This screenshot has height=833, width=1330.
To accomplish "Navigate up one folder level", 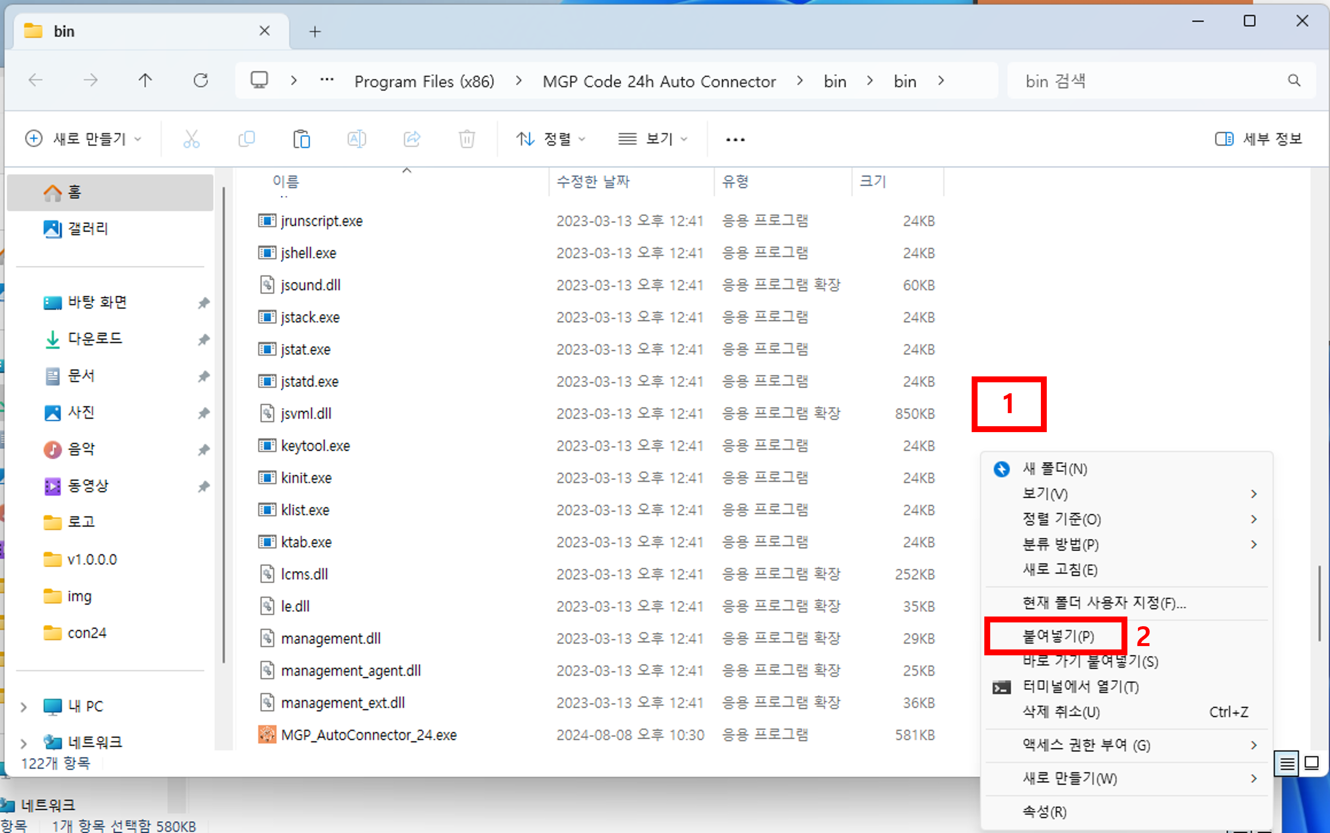I will (146, 81).
